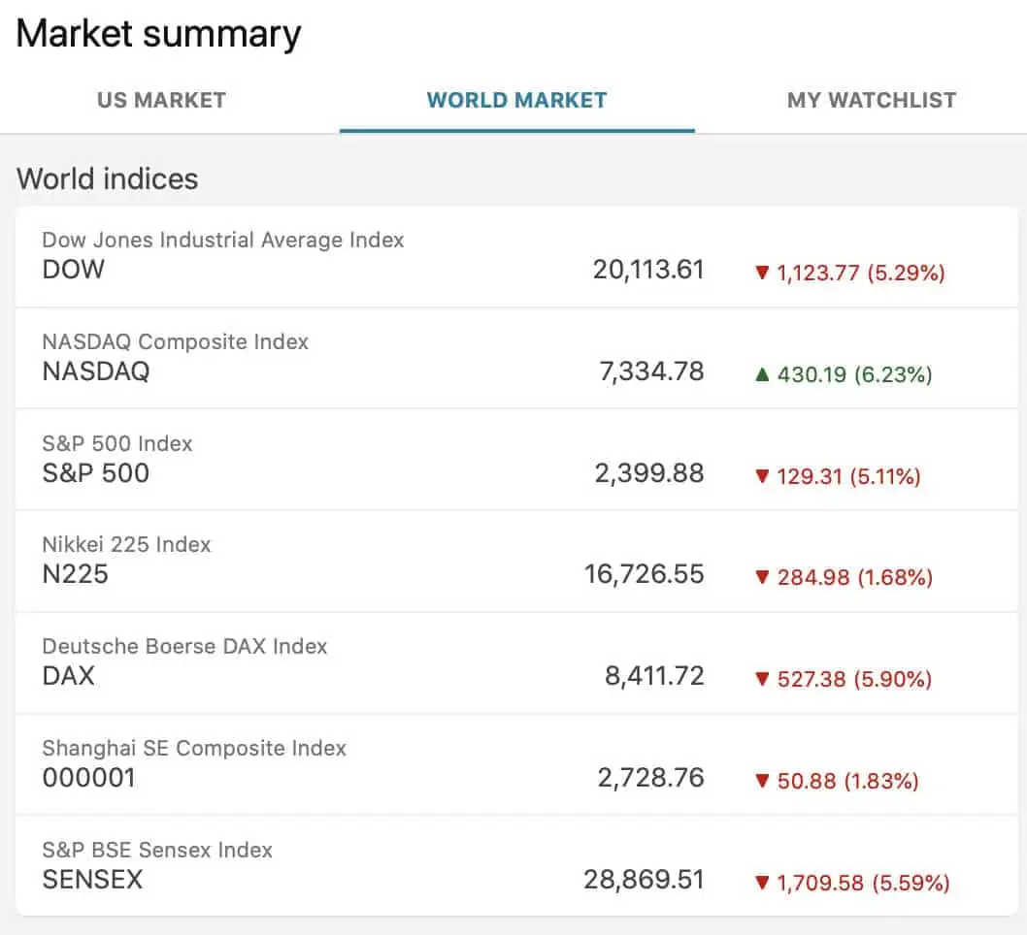The height and width of the screenshot is (935, 1027).
Task: Switch to the US MARKET tab
Action: pos(161,100)
